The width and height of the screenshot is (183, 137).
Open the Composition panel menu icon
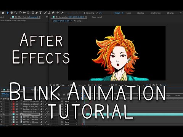[86, 17]
